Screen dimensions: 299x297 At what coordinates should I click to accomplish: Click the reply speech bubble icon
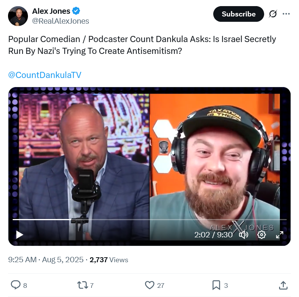(x=16, y=285)
